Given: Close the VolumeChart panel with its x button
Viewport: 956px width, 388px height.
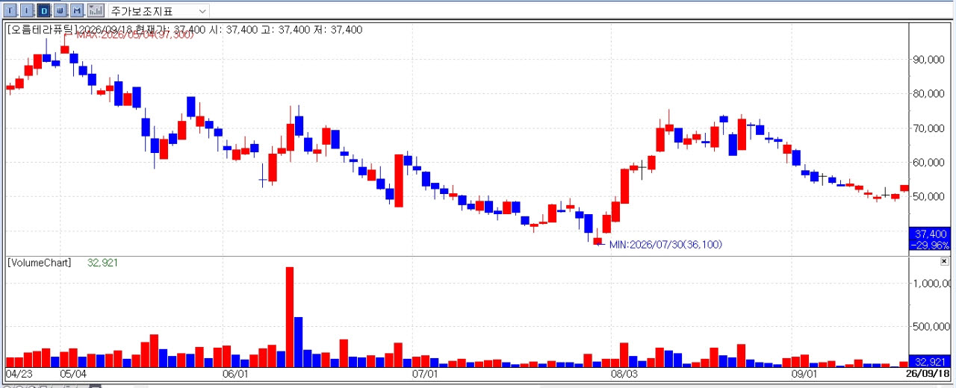Looking at the screenshot, I should [944, 262].
